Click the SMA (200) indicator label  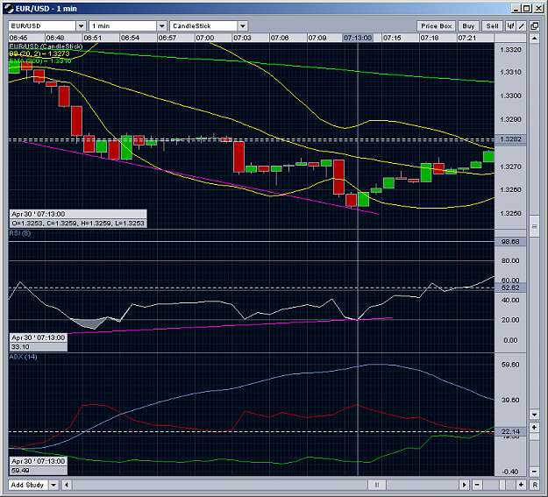[40, 60]
